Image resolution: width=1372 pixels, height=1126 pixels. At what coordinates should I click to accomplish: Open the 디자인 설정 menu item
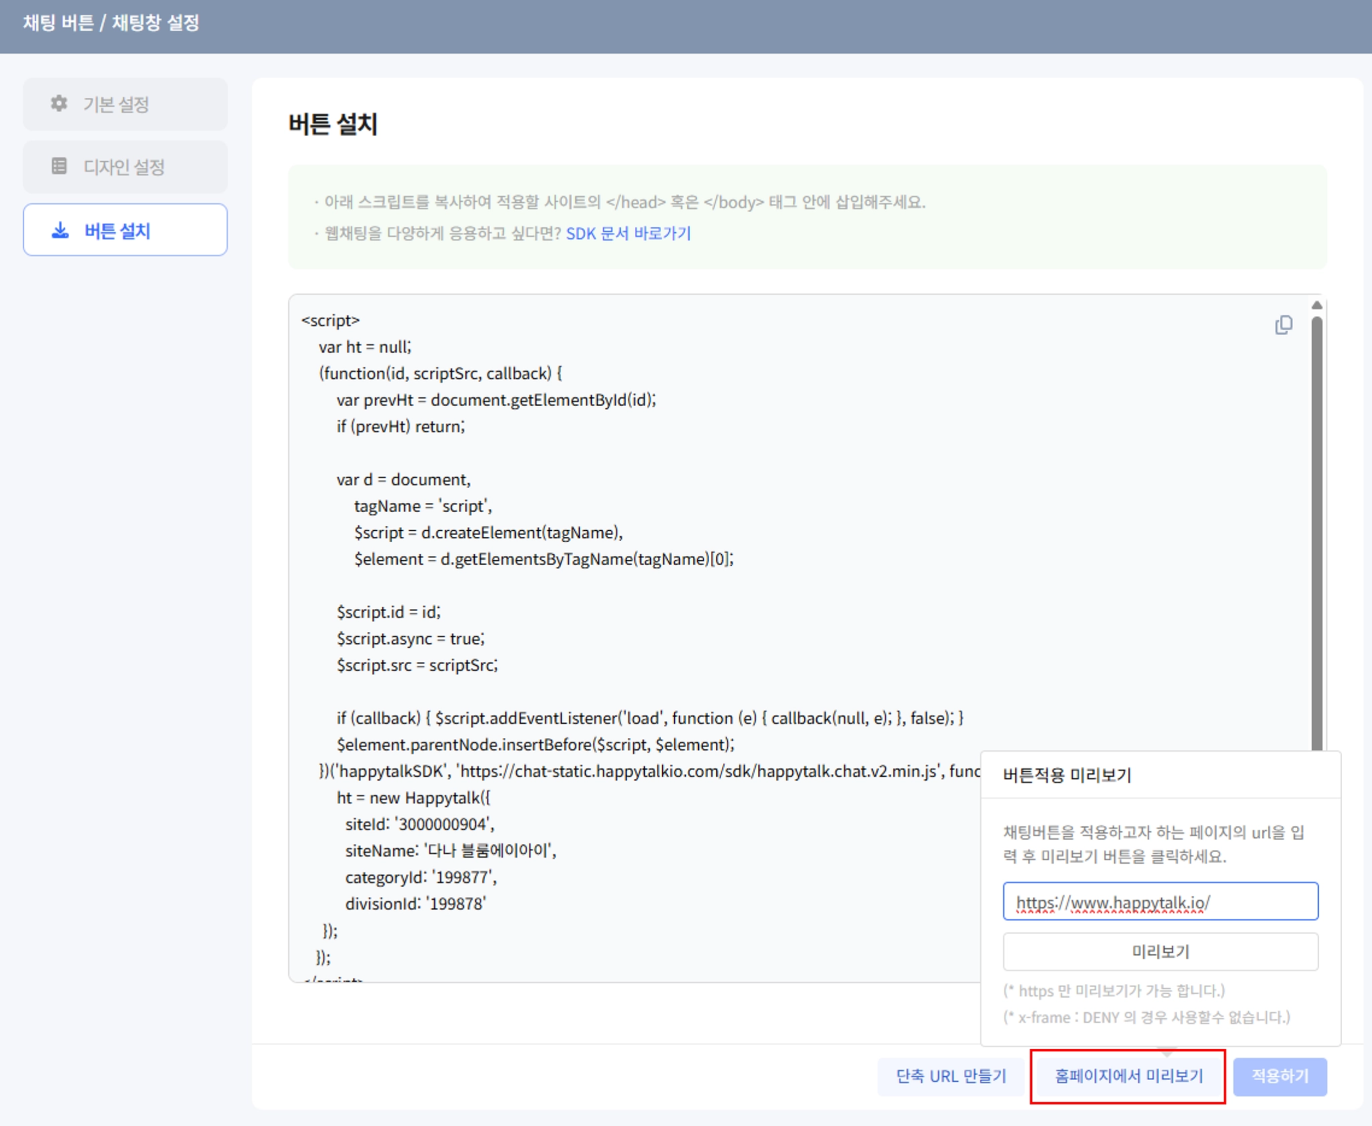[x=125, y=167]
